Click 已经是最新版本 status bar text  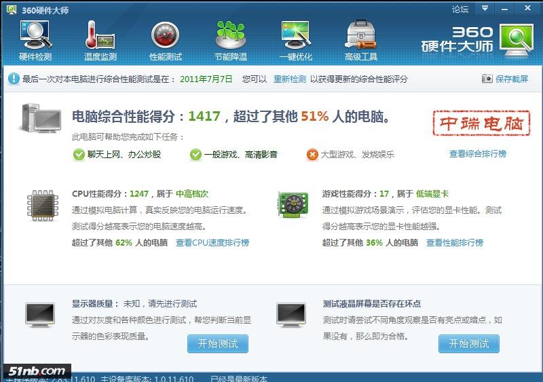(239, 379)
